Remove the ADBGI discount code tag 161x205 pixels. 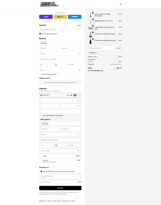click(95, 53)
